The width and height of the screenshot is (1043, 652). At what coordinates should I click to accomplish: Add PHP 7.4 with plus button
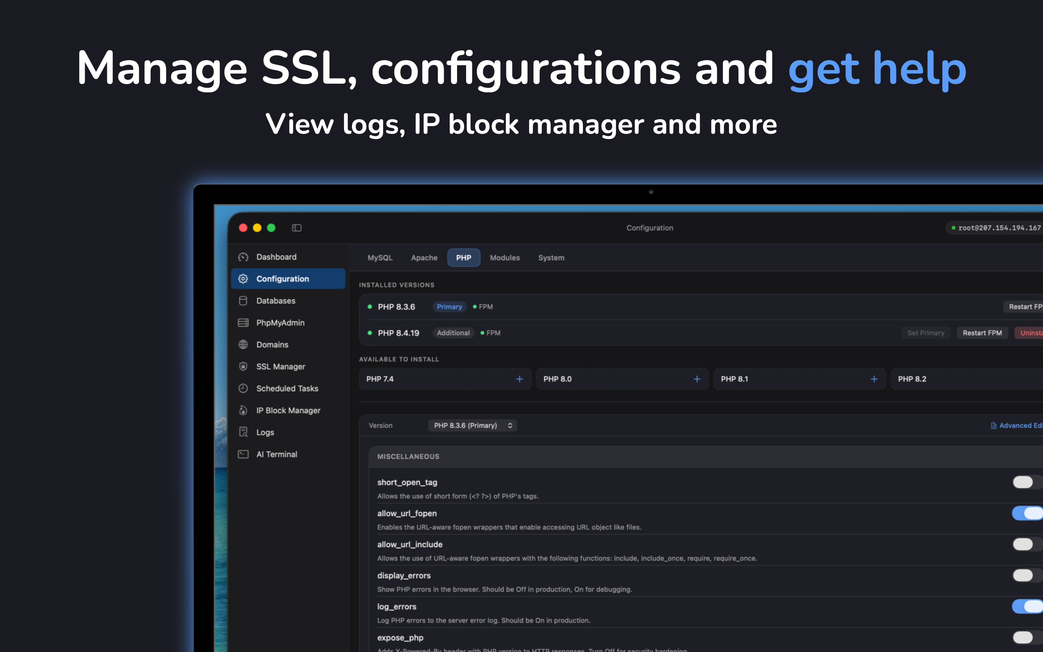point(519,379)
